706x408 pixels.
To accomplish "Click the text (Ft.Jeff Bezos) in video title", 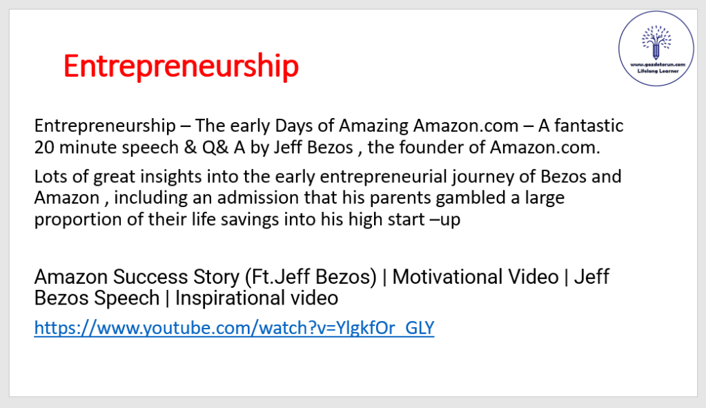I will [308, 278].
